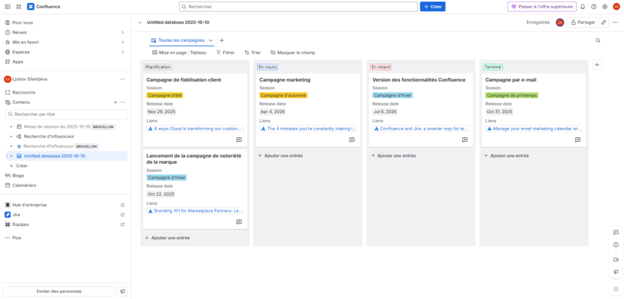Open the Manage your email marketing calendar link
The width and height of the screenshot is (624, 299).
coord(534,129)
